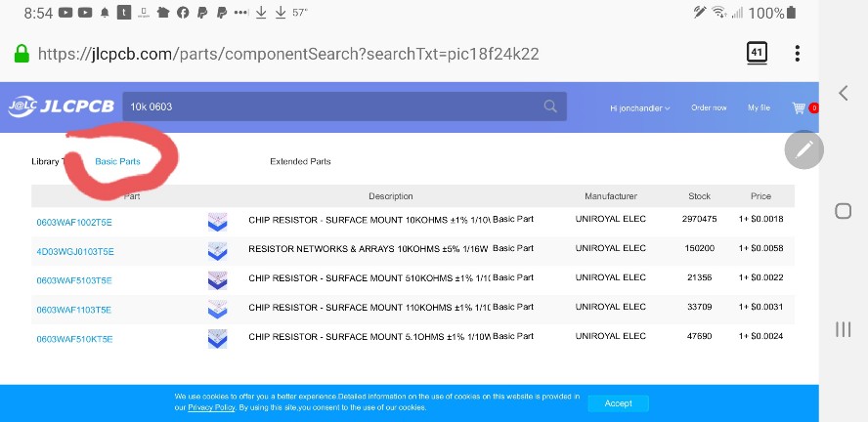The image size is (868, 422).
Task: Click stock value 47690
Action: pos(699,336)
